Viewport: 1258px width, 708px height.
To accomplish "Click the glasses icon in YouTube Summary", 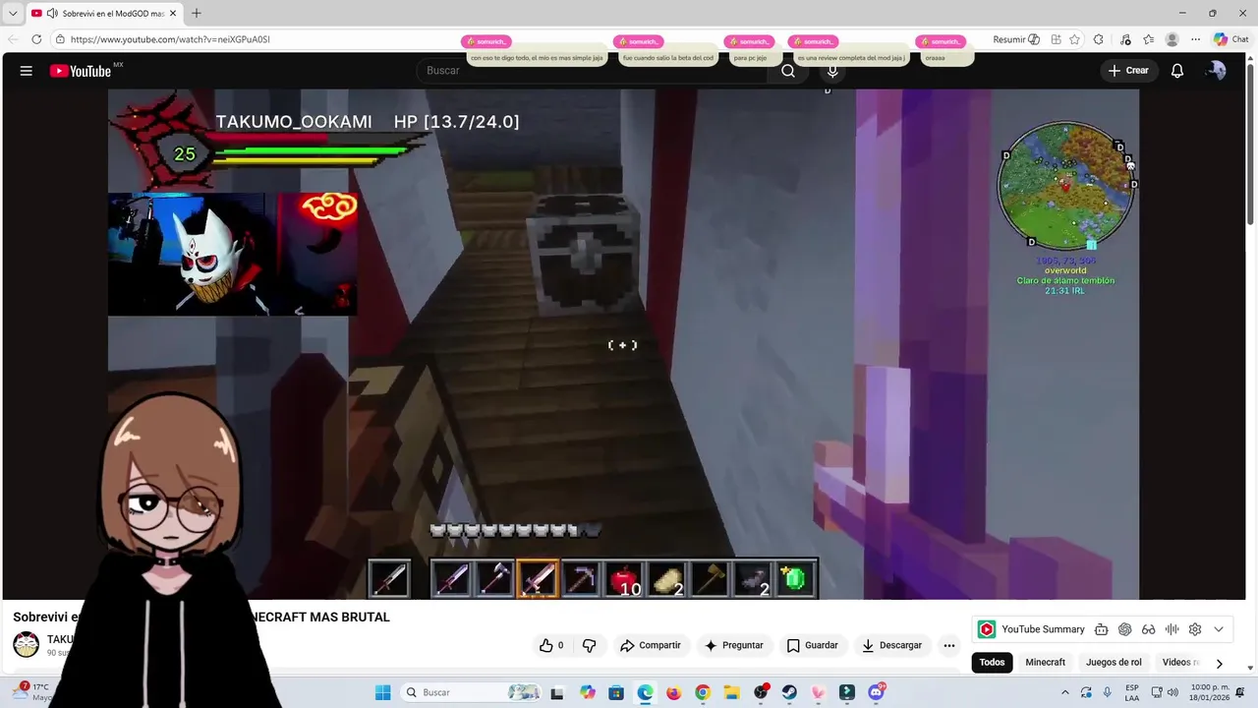I will coord(1148,629).
